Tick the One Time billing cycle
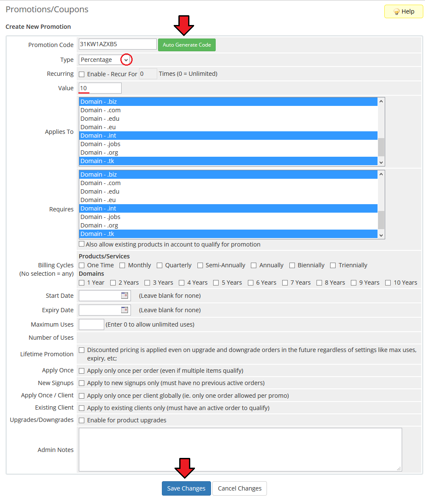 (x=82, y=266)
